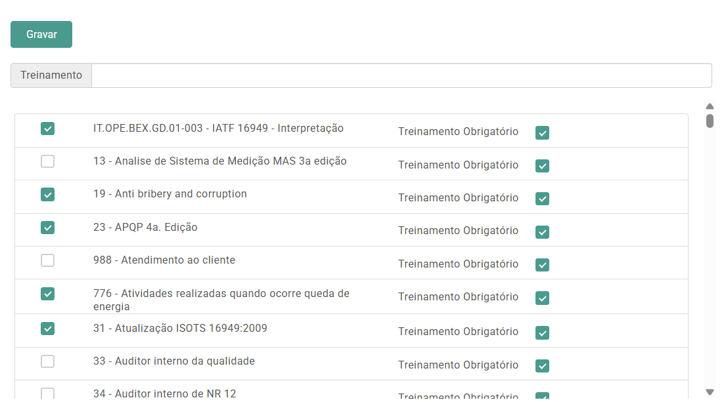This screenshot has width=726, height=402.
Task: Focus the Treinamento search input field
Action: click(x=401, y=75)
